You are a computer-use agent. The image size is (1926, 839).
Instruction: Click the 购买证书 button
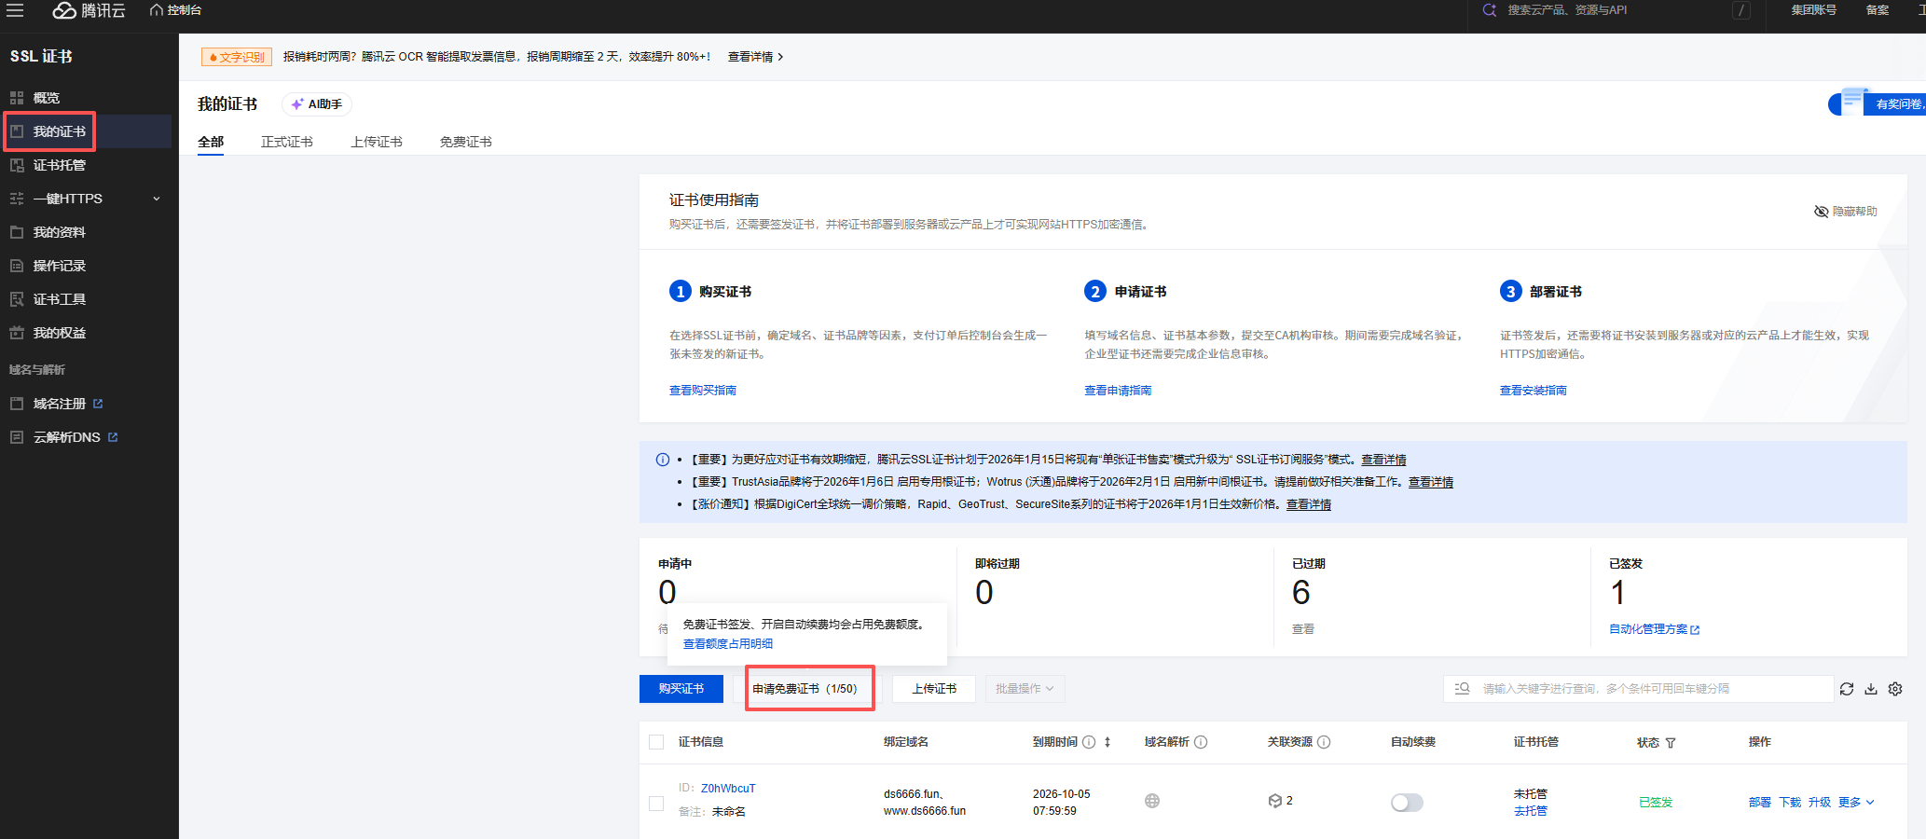681,689
